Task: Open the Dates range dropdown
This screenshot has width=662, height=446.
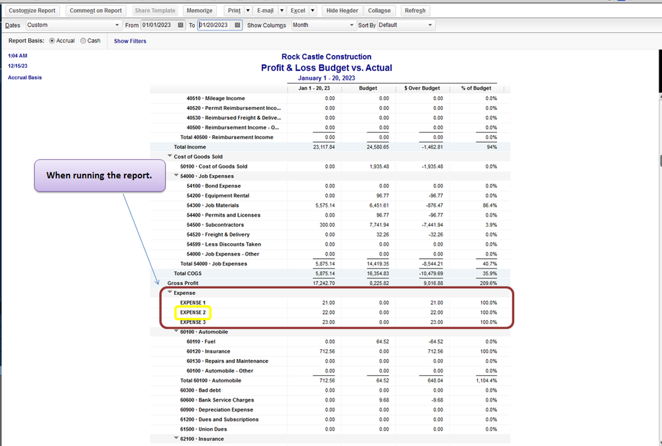Action: coord(117,25)
